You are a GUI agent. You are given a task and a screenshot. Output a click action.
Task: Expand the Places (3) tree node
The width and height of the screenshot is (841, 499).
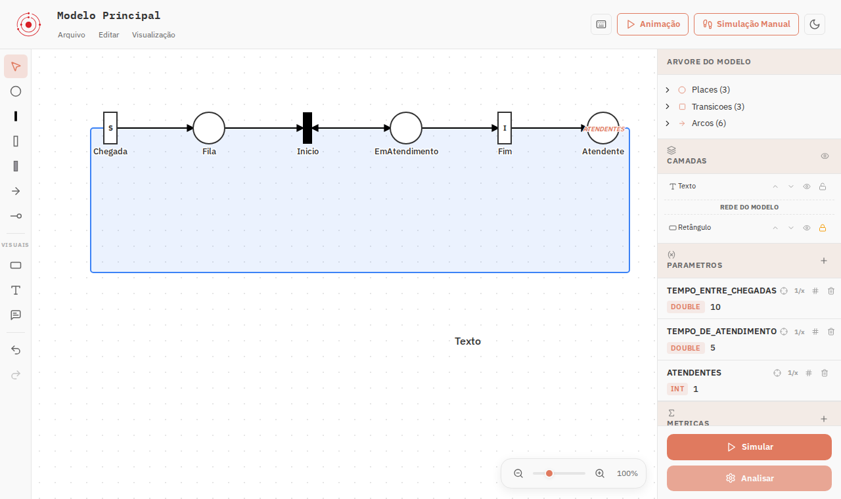(668, 90)
